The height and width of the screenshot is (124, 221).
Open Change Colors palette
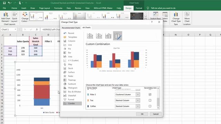click(x=25, y=17)
